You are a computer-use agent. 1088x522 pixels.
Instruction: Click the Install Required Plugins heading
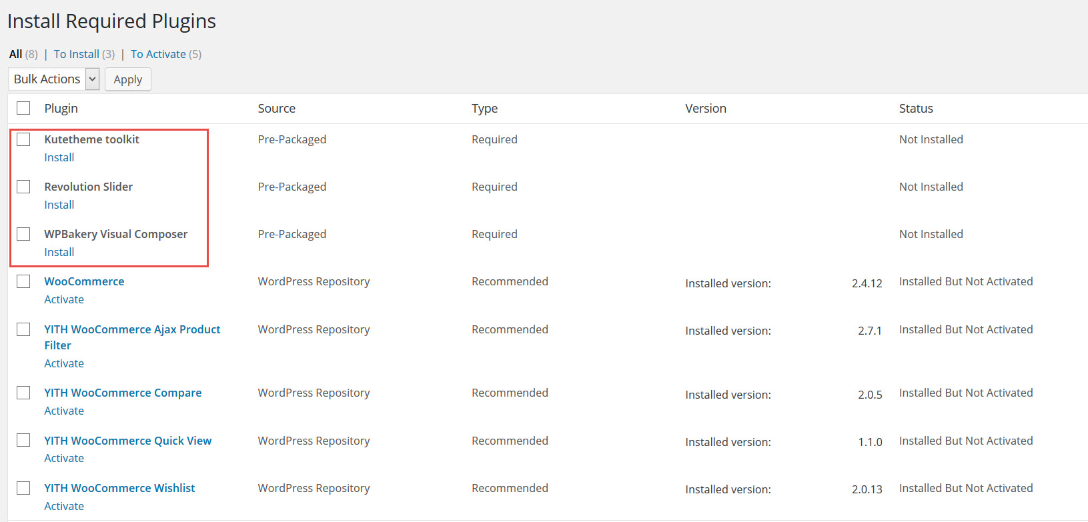(112, 21)
